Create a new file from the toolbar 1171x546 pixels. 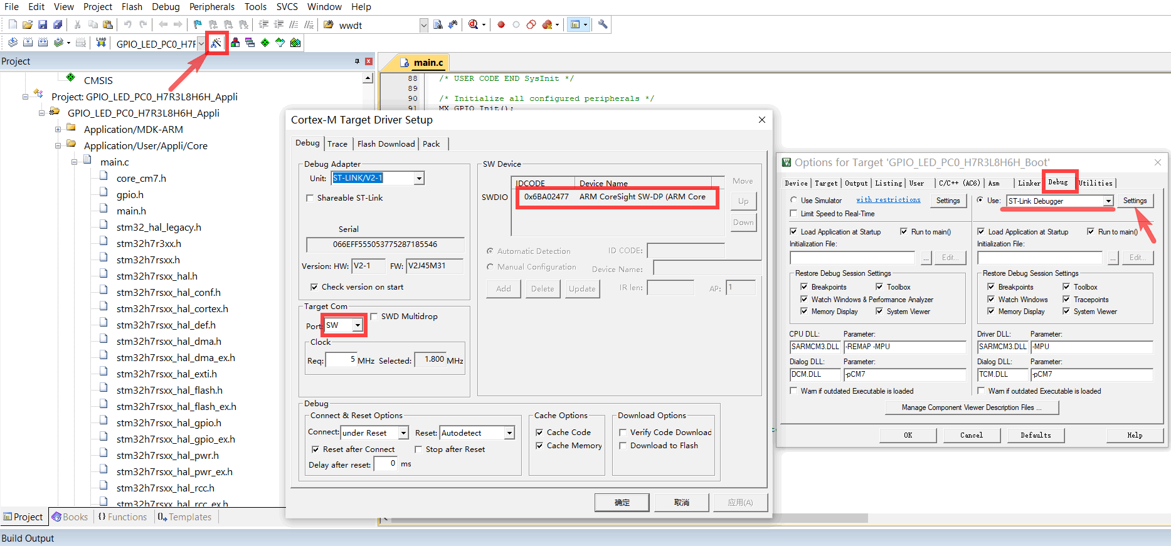pyautogui.click(x=13, y=24)
